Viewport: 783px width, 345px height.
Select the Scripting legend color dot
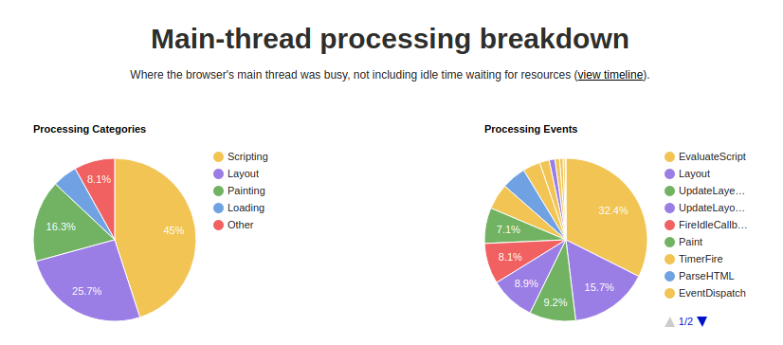coord(218,156)
